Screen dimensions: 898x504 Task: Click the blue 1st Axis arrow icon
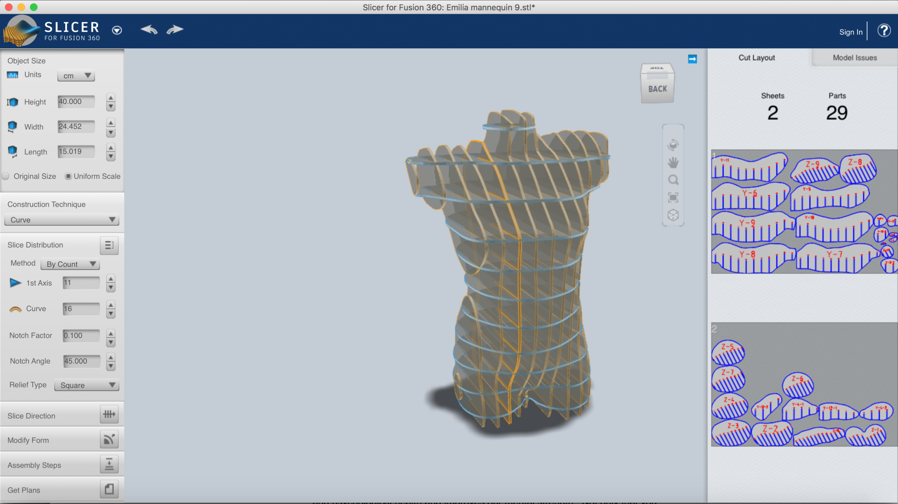coord(15,283)
